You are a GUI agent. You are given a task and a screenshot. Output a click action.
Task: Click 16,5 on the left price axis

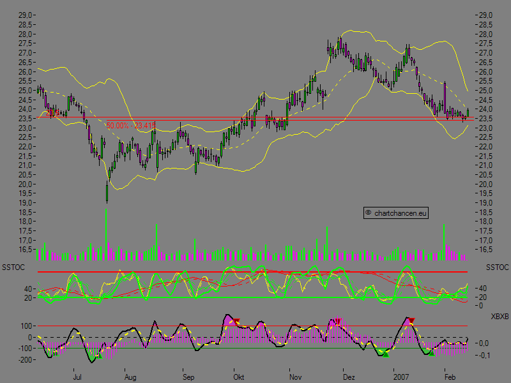25,250
